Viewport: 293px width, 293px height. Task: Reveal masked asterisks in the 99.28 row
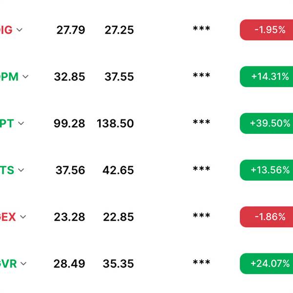click(201, 123)
